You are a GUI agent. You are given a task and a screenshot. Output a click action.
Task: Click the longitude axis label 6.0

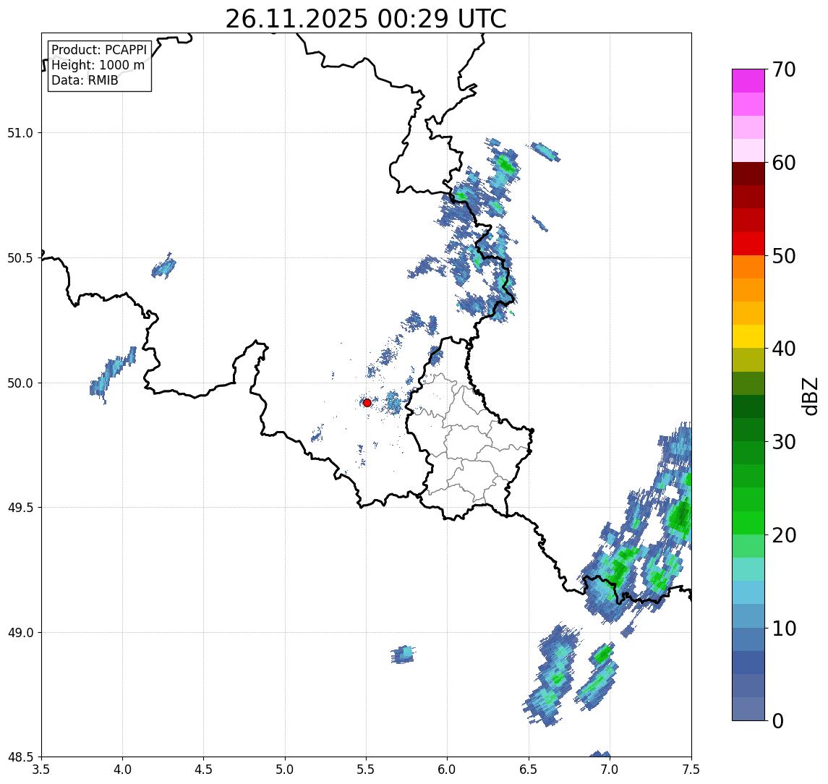coord(448,769)
